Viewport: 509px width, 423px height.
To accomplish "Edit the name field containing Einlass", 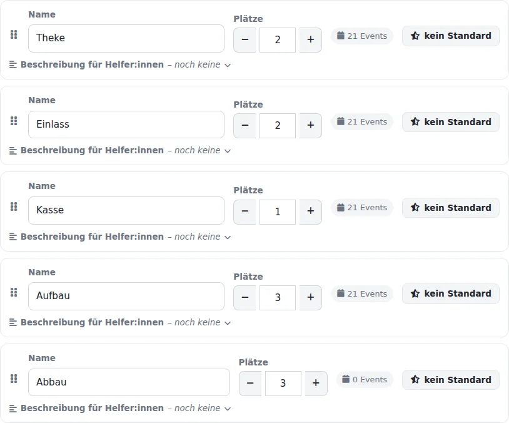I will coord(126,125).
